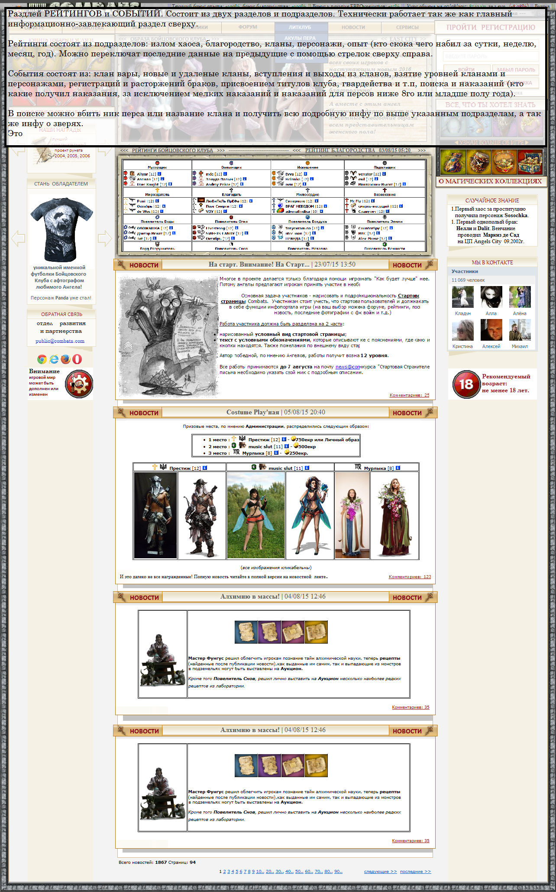Click the МЫ В КОНТАКТЕ header
This screenshot has width=556, height=892.
492,263
